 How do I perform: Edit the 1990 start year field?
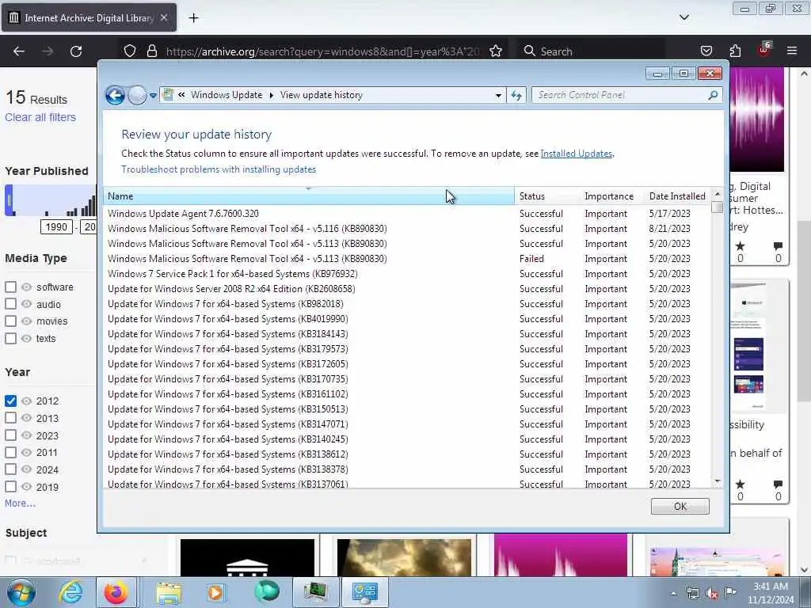(x=56, y=227)
